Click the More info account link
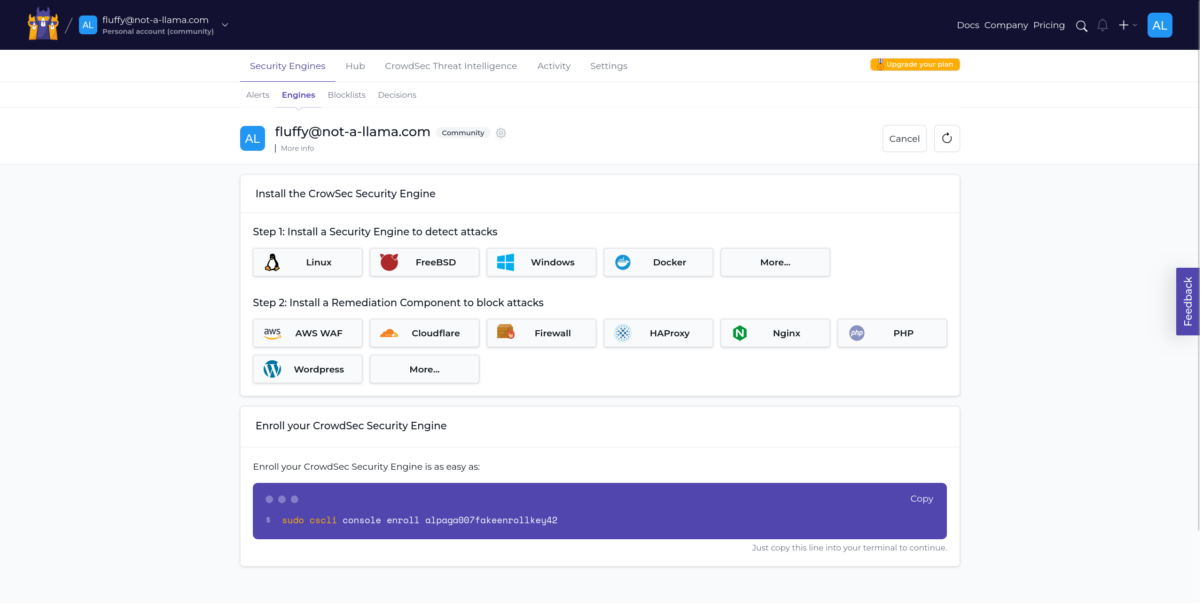 (x=297, y=147)
